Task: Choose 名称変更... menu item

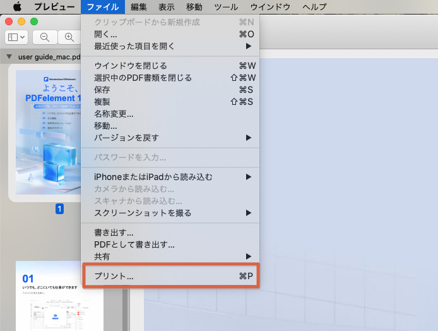Action: (170, 114)
